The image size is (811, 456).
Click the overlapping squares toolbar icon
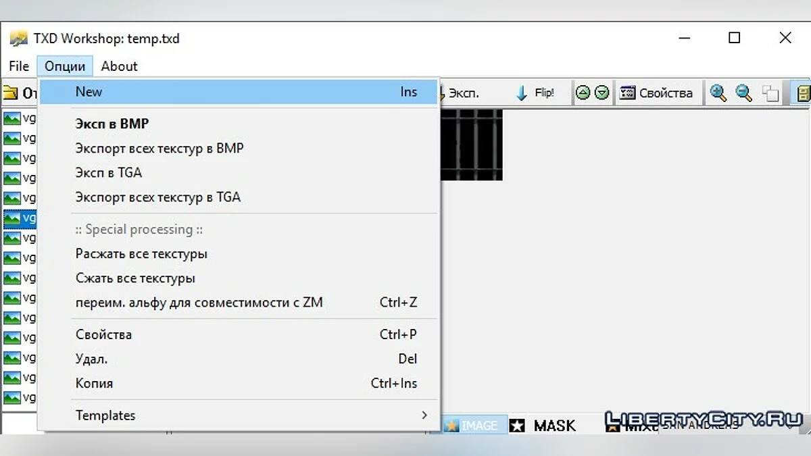(x=770, y=93)
